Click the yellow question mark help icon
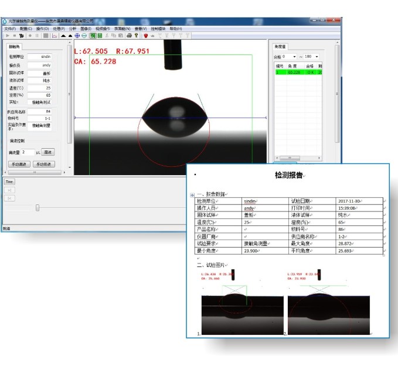Screen dimensions: 398x366 [x=136, y=36]
